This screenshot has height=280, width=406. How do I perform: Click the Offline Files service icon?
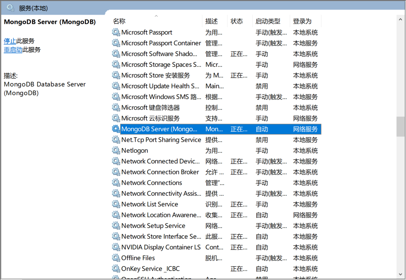[x=116, y=258]
